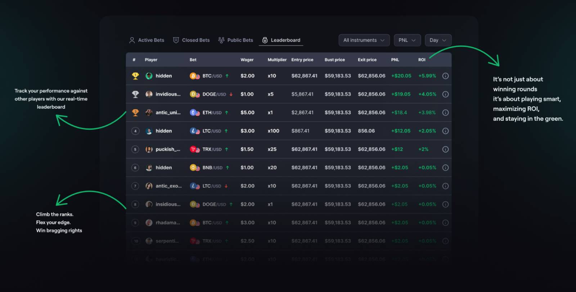Click the ROI column header

click(422, 60)
